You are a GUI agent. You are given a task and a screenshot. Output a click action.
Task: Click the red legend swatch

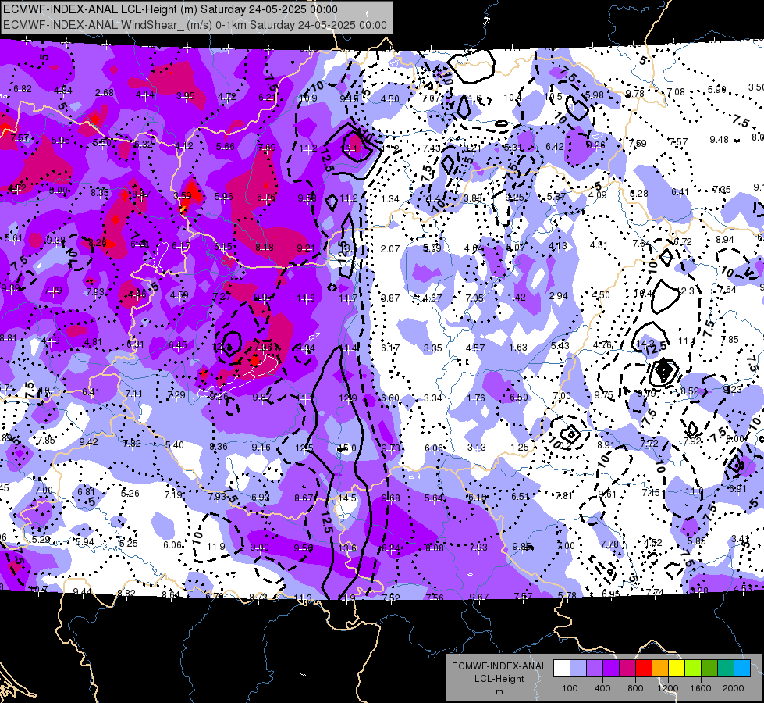click(644, 669)
